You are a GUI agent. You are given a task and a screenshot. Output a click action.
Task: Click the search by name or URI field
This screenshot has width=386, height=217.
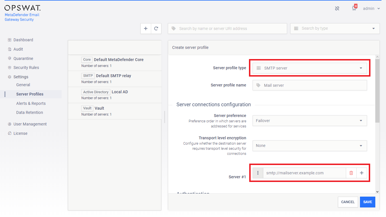coord(227,29)
